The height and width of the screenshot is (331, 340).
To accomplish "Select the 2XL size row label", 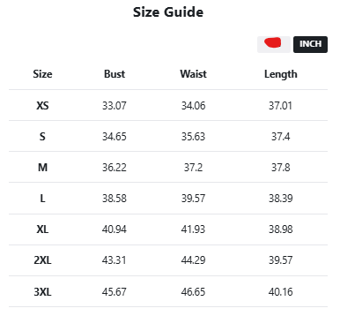I will 42,260.
